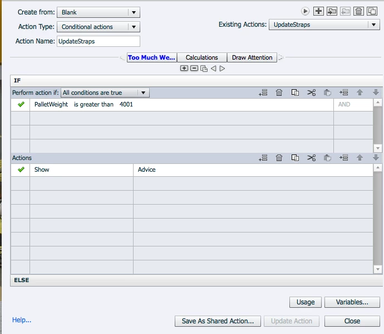The height and width of the screenshot is (334, 384).
Task: Create a new action with plus icon
Action: click(x=318, y=11)
